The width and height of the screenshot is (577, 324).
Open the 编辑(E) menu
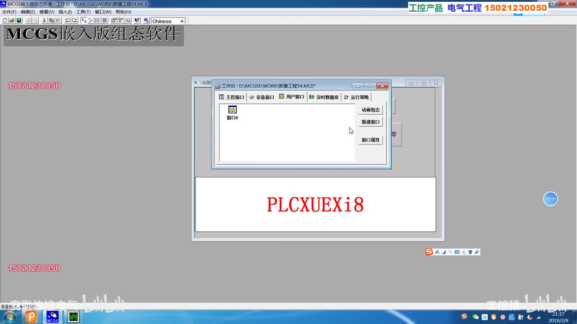[27, 12]
